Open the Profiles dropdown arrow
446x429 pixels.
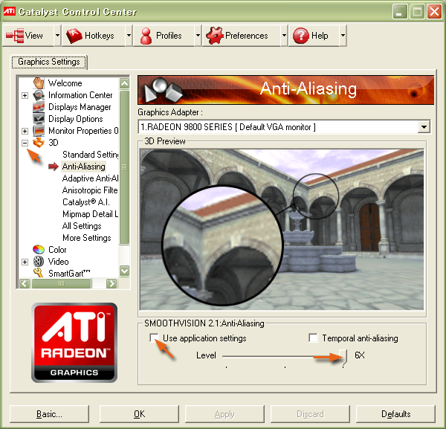(x=198, y=36)
